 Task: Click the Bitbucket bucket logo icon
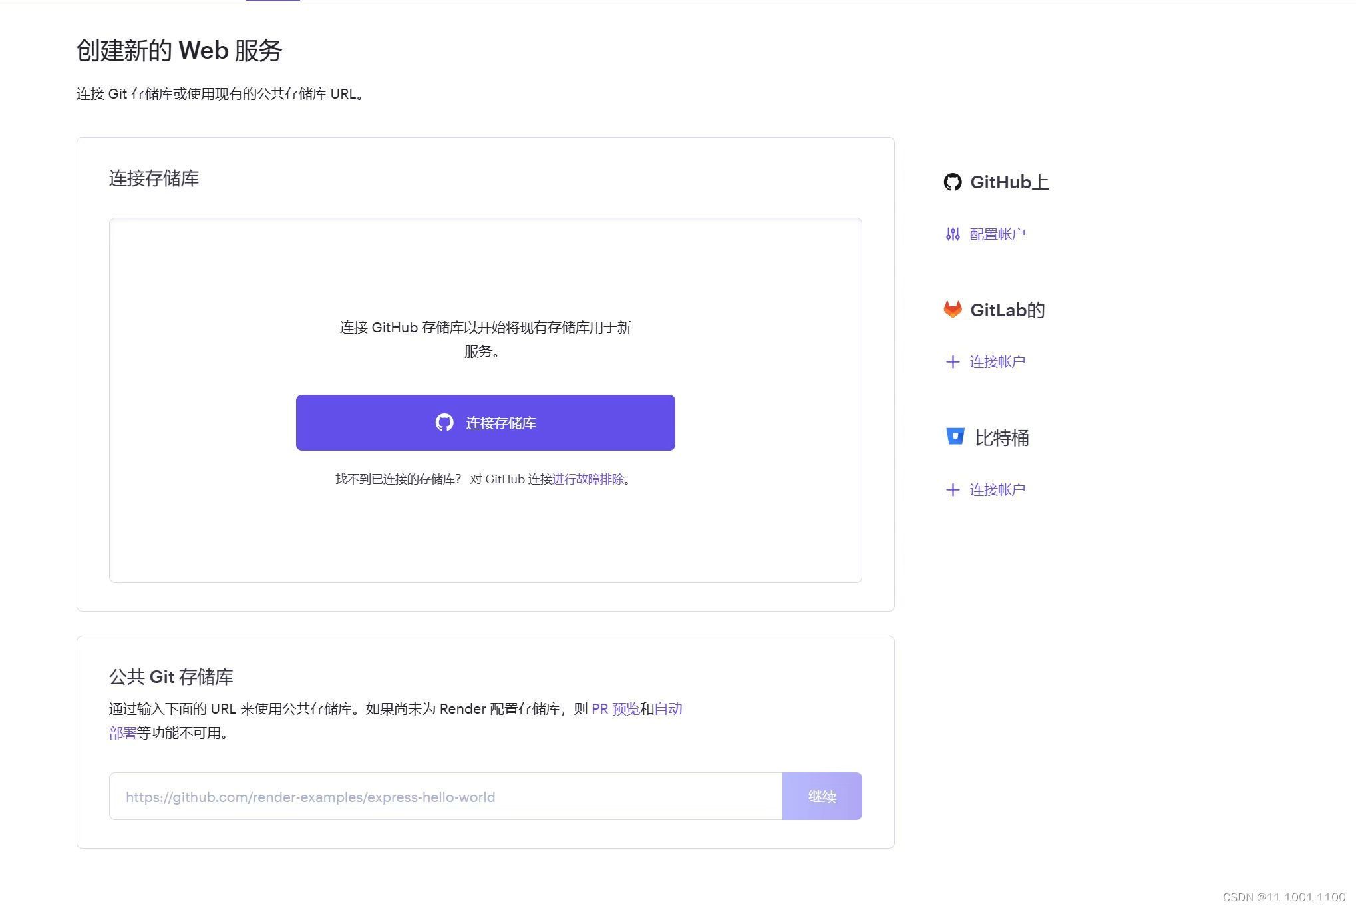point(955,436)
